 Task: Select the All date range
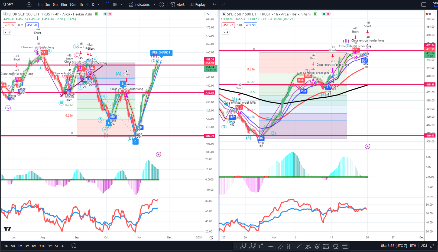click(63, 246)
